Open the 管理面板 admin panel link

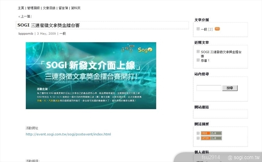tap(34, 8)
